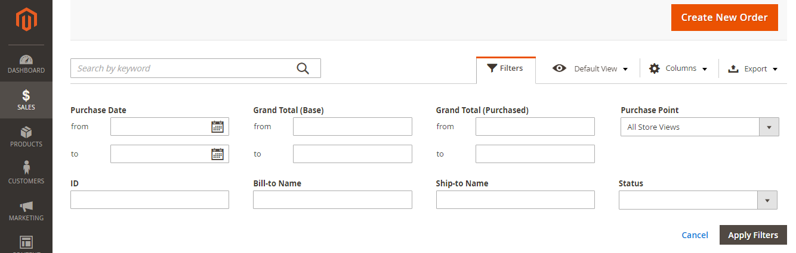Focus Grand Total (Base) to field
Viewport: 796px width, 253px height.
point(353,154)
